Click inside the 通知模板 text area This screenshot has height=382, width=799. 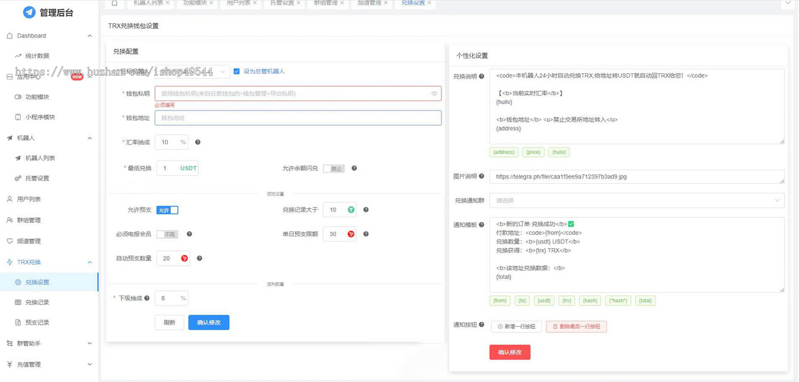[637, 255]
